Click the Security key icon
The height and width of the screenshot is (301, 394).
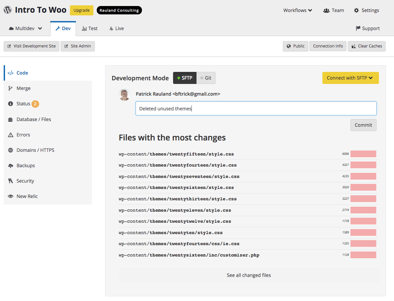(x=10, y=181)
